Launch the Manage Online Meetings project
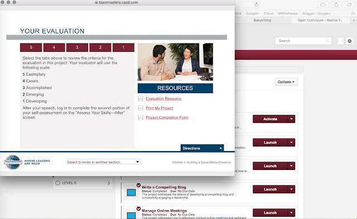357x219 pixels. click(x=270, y=213)
